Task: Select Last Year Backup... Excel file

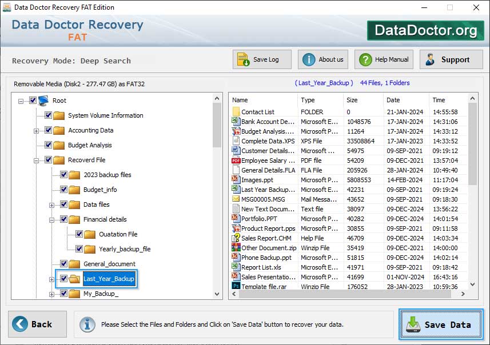Action: coord(349,190)
